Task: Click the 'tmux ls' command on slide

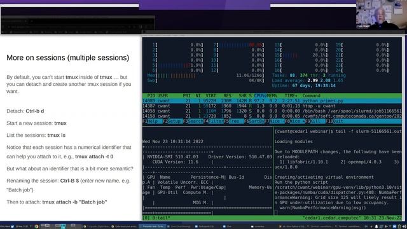Action: (57, 135)
